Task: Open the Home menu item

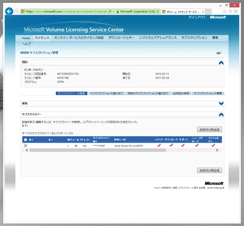Action: click(x=26, y=38)
